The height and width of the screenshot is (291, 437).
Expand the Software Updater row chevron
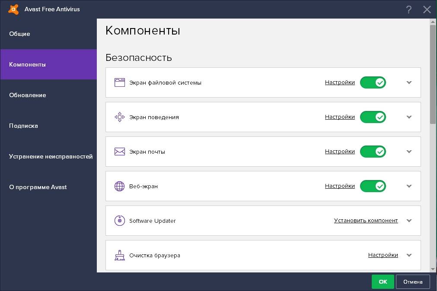pyautogui.click(x=409, y=221)
